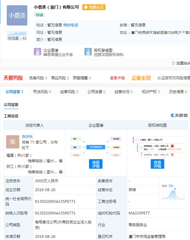Click the 工商信息 heading
The width and height of the screenshot is (190, 240).
pyautogui.click(x=11, y=116)
